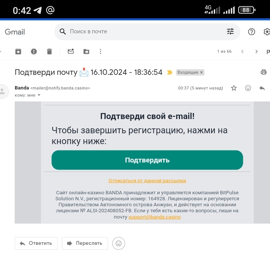The image size is (270, 277).
Task: Open the settings gear icon
Action: (x=267, y=32)
